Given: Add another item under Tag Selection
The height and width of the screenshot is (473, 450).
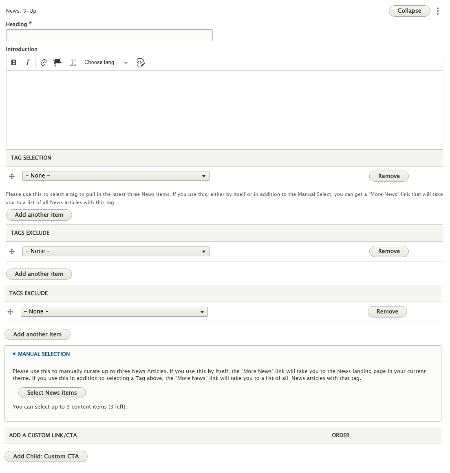Looking at the screenshot, I should point(39,215).
